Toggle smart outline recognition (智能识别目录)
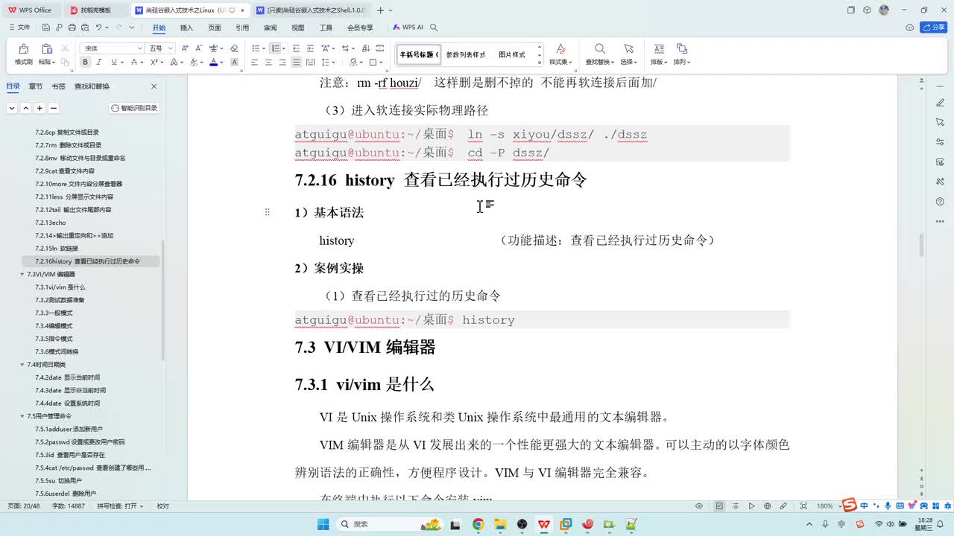The image size is (954, 536). click(135, 108)
